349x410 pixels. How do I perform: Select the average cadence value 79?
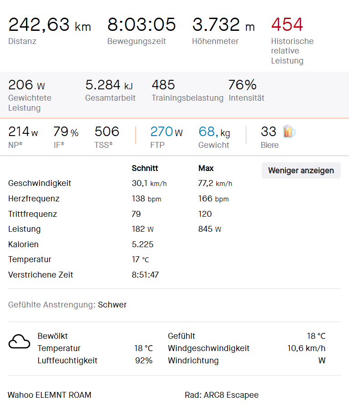click(136, 214)
